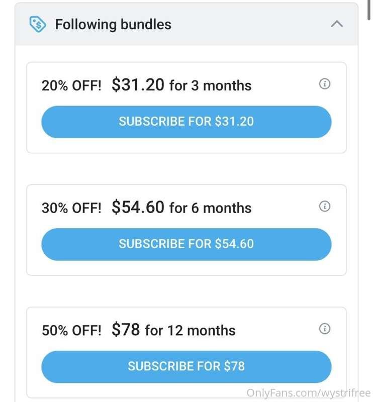Open info for the 12 months bundle

click(x=325, y=329)
